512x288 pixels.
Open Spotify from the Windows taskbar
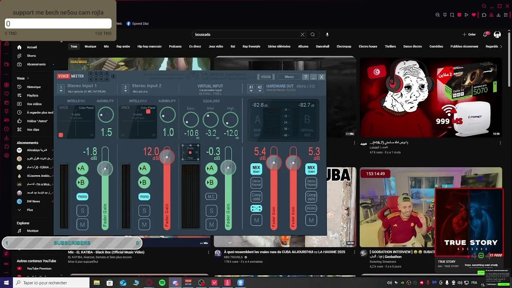pyautogui.click(x=162, y=283)
